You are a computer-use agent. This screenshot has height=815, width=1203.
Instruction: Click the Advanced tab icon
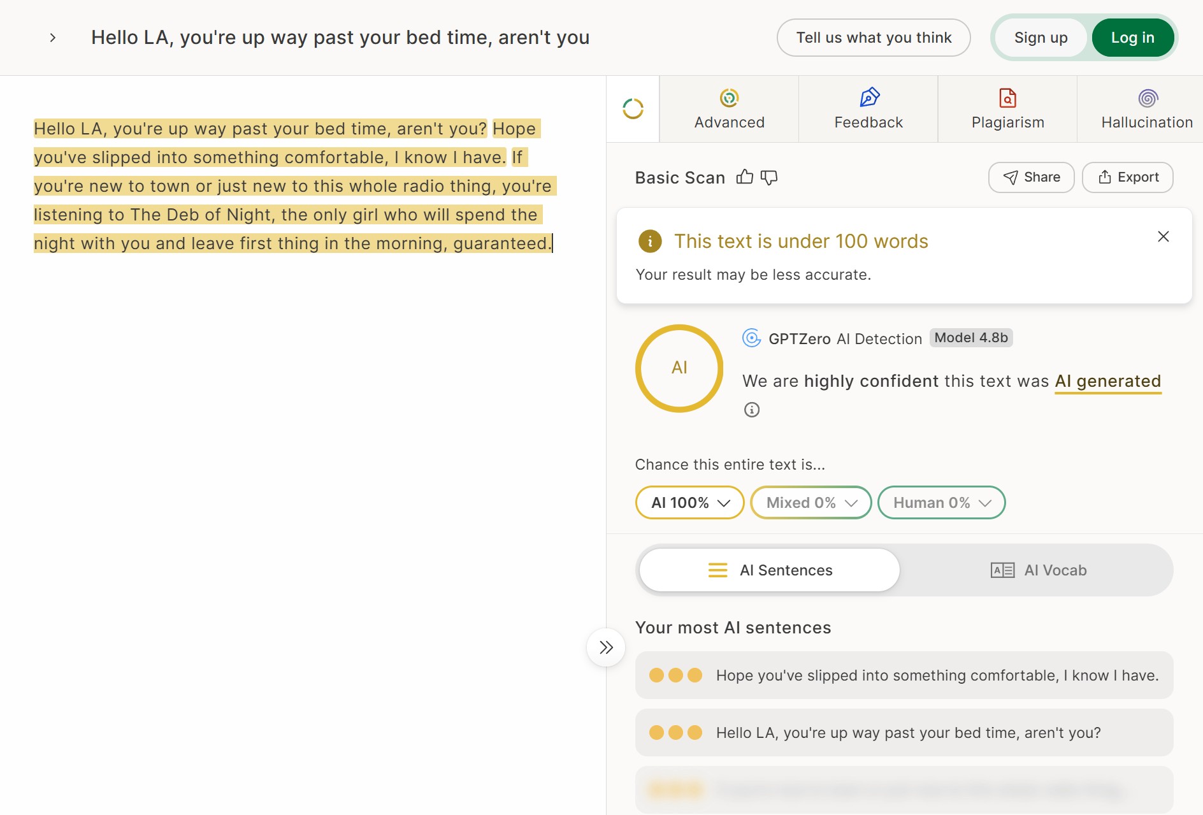pos(729,98)
